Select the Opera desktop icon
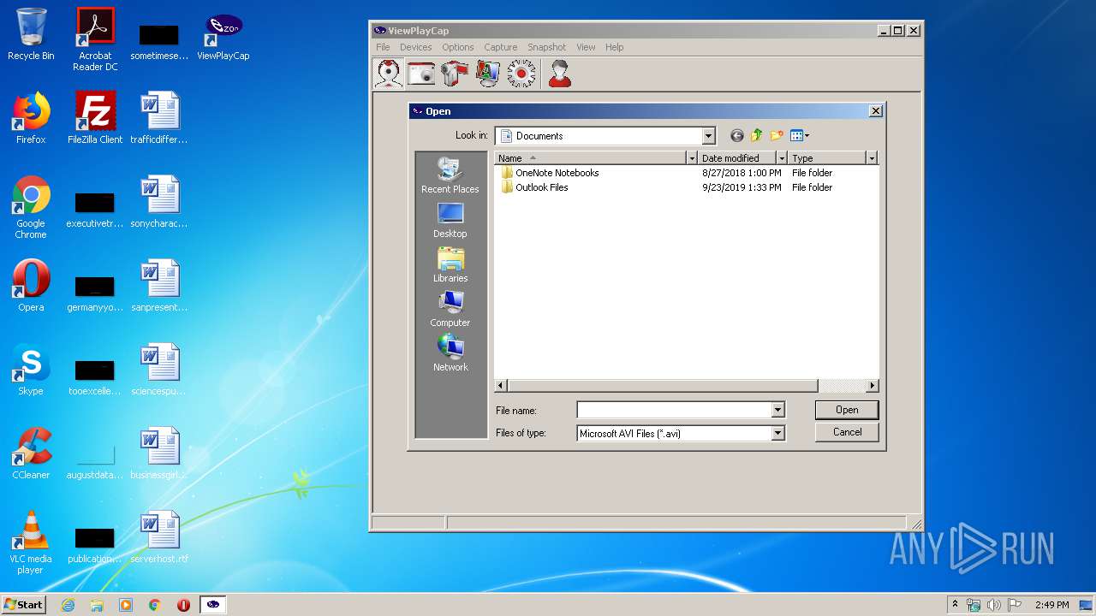 [31, 286]
